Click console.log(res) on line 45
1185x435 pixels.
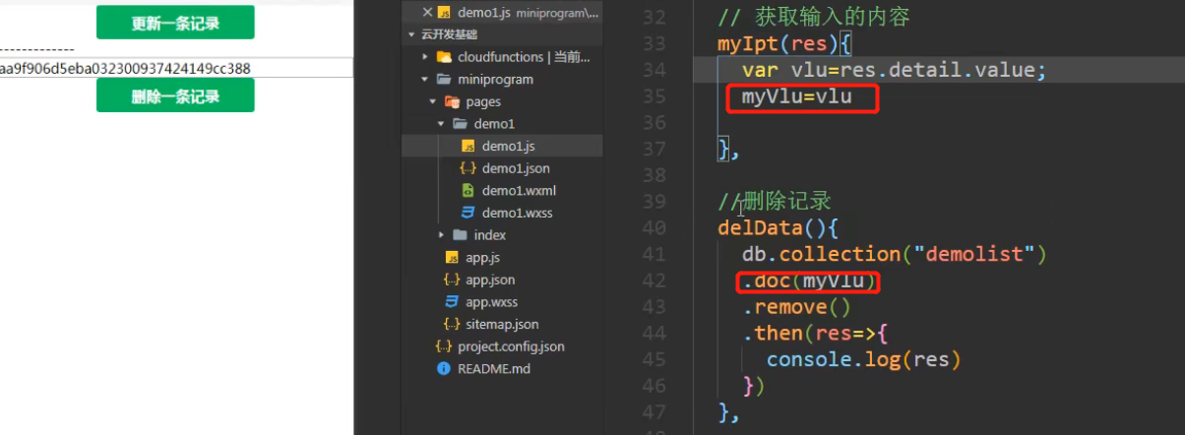(862, 359)
